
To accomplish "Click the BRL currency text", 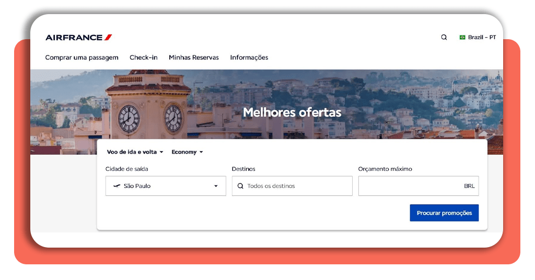I will pyautogui.click(x=469, y=186).
